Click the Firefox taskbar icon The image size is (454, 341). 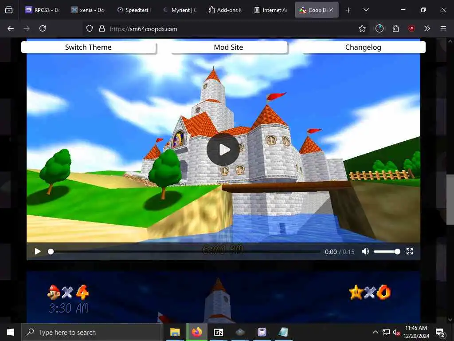point(197,332)
